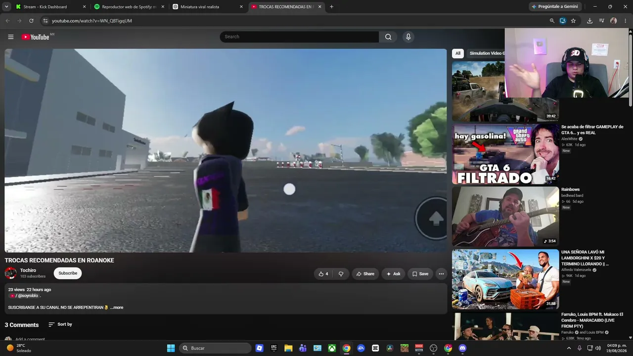Open the AlexWhite channel name
The width and height of the screenshot is (633, 356).
click(569, 139)
